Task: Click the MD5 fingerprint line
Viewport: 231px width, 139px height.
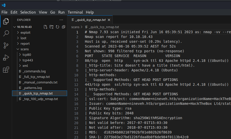Action: (128, 132)
